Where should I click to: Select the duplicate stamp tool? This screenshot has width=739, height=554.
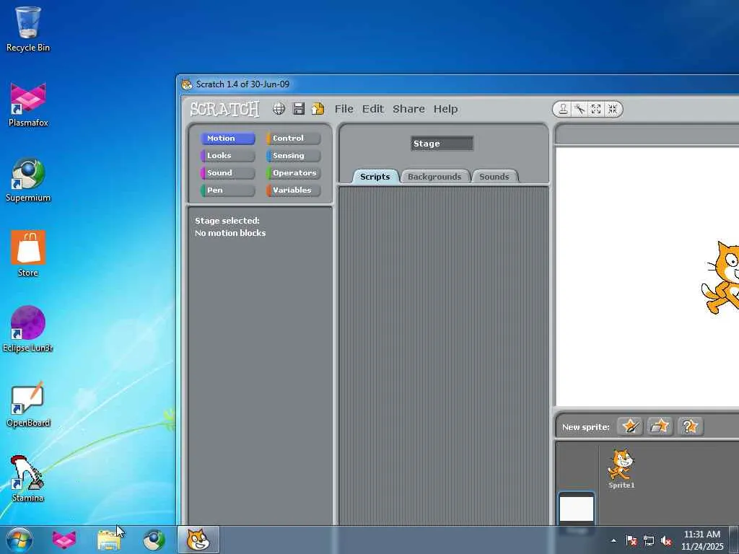click(x=563, y=110)
